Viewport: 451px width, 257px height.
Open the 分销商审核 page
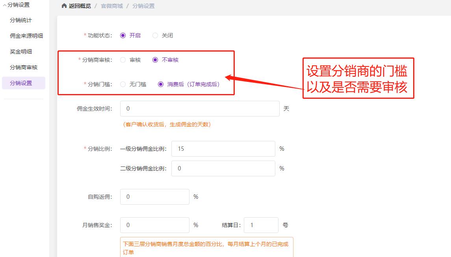tap(24, 67)
